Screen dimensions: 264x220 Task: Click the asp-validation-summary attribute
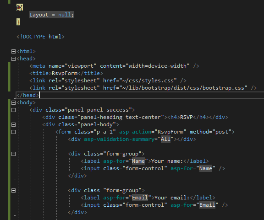(x=119, y=139)
